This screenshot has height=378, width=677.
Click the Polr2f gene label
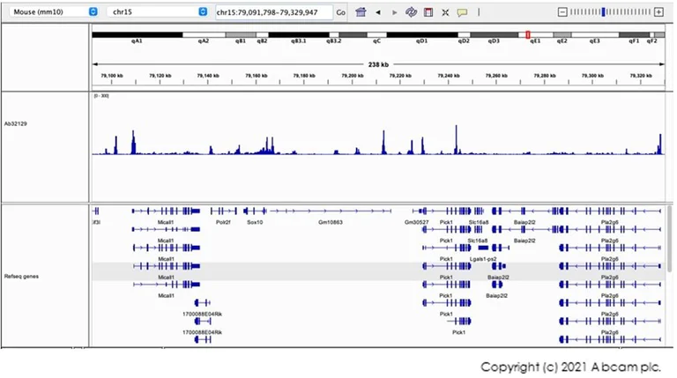223,223
